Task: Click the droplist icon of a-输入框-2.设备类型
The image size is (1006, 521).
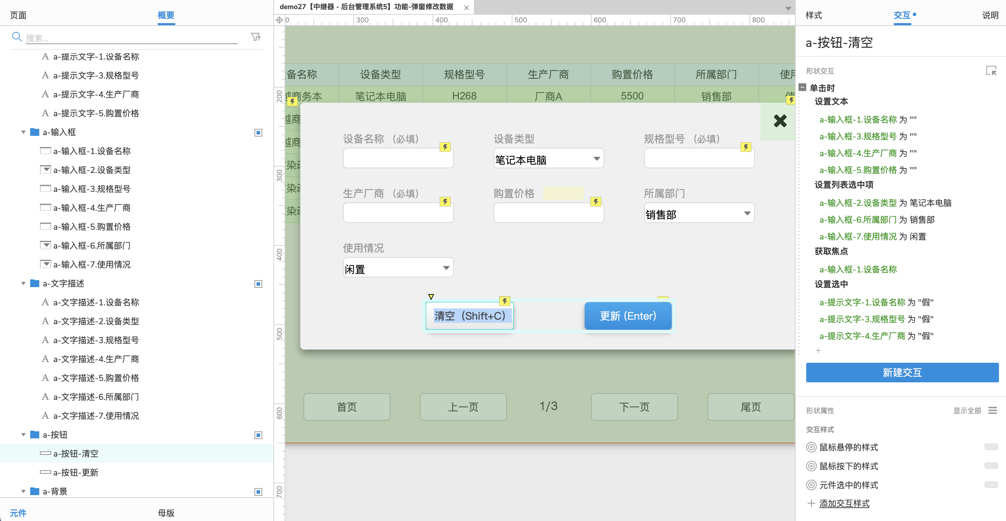Action: tap(45, 169)
